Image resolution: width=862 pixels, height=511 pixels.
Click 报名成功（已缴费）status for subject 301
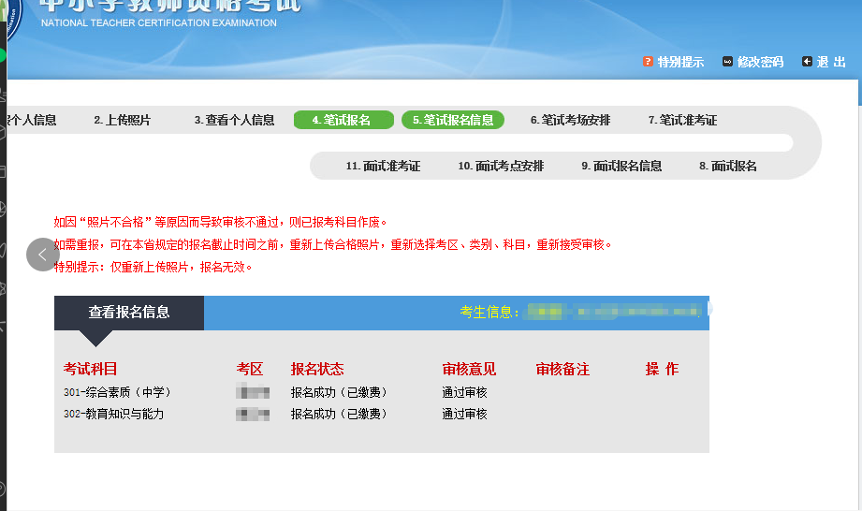[339, 392]
